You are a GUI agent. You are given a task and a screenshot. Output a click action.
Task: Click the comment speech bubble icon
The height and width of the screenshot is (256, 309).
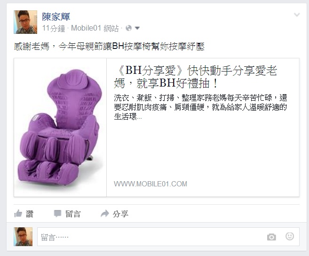pos(57,214)
